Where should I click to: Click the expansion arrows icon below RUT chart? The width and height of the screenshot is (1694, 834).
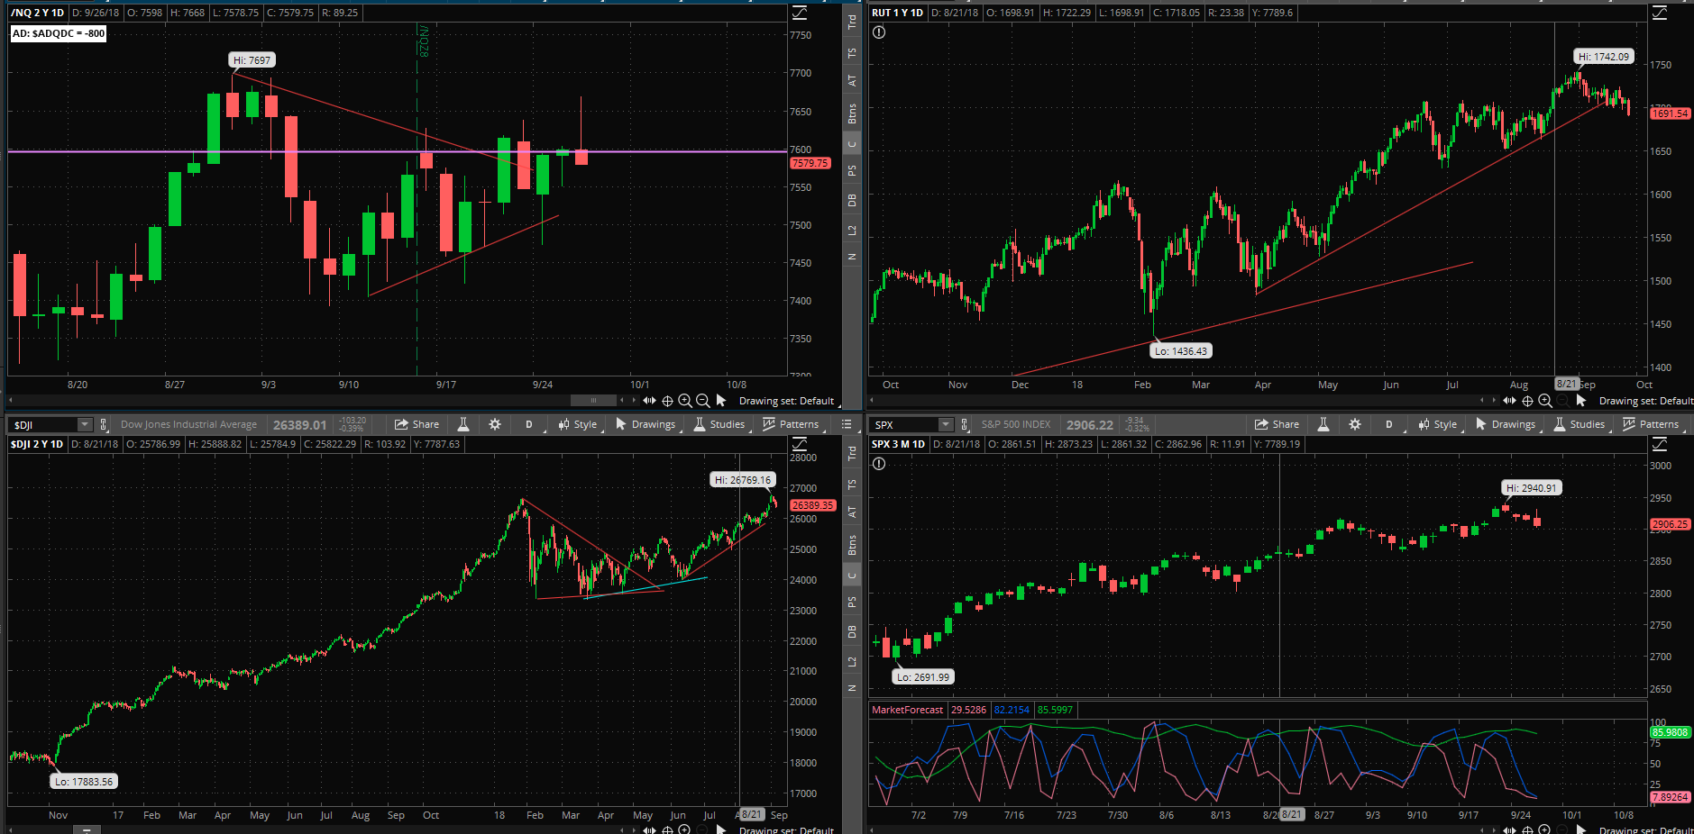click(x=1509, y=401)
